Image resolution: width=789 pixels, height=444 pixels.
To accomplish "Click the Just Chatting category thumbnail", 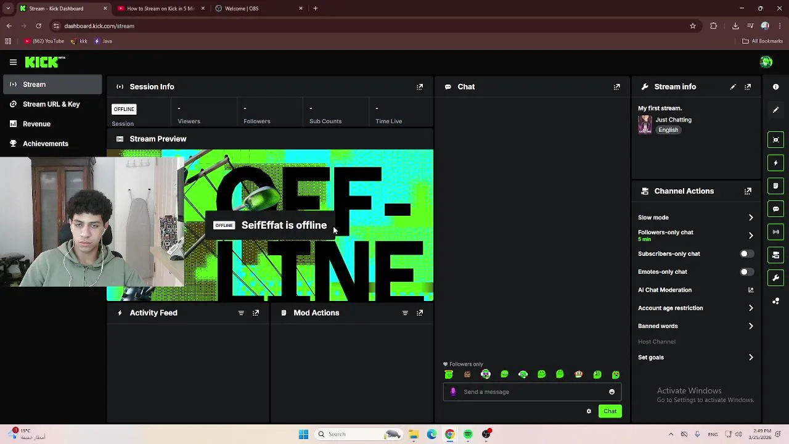I will coord(645,125).
